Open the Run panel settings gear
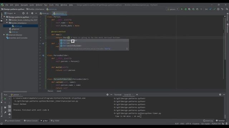The width and height of the screenshot is (229, 128). pos(107,95)
